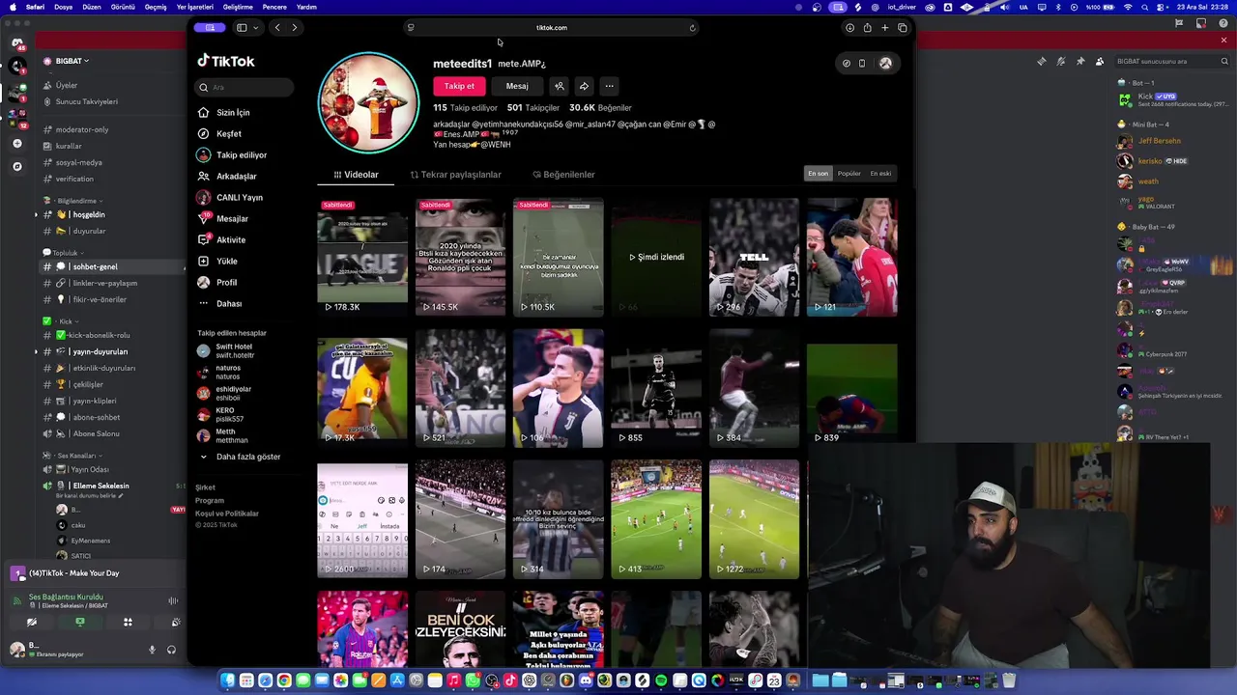This screenshot has height=695, width=1237.
Task: Toggle camera in Discord voice panel
Action: point(32,623)
